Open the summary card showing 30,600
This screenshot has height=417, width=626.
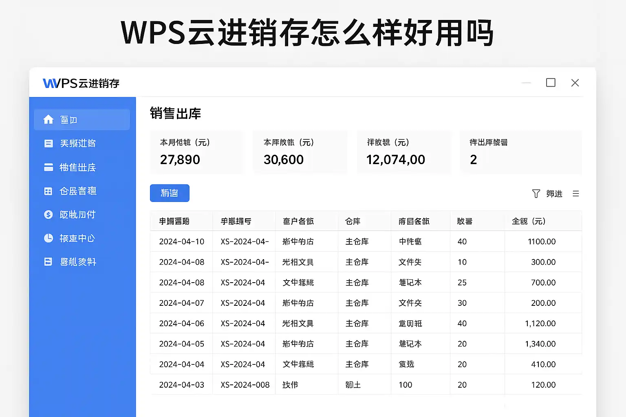300,152
